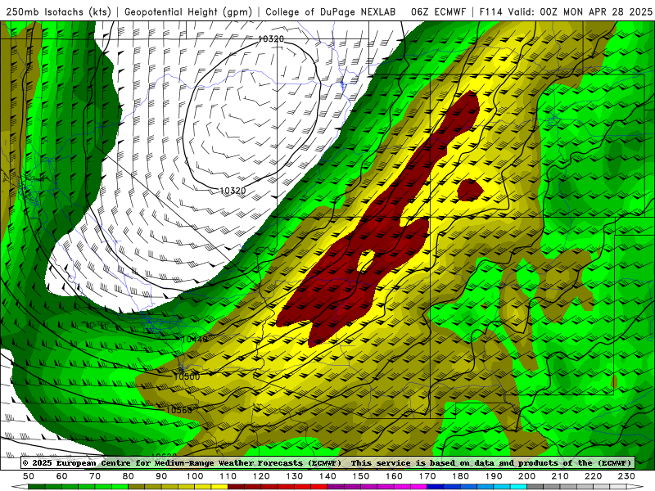
Task: Click the 140 knots color bar label
Action: (327, 476)
